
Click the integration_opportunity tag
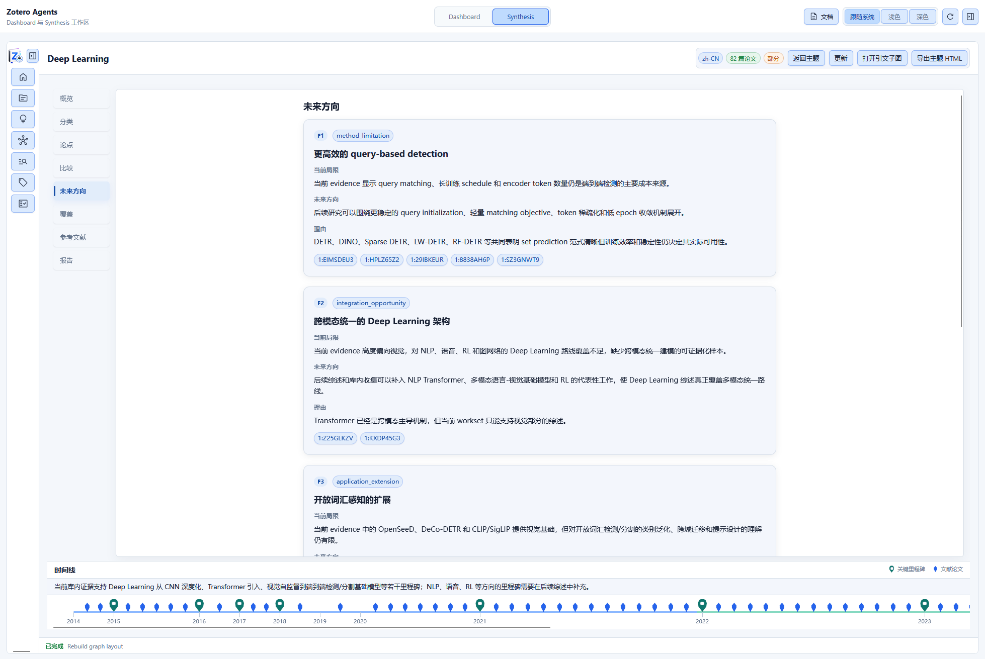coord(371,303)
